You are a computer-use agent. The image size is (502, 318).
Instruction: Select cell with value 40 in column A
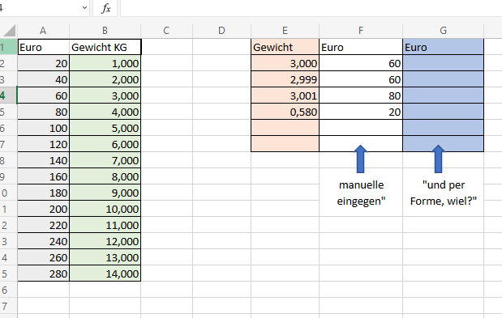44,79
